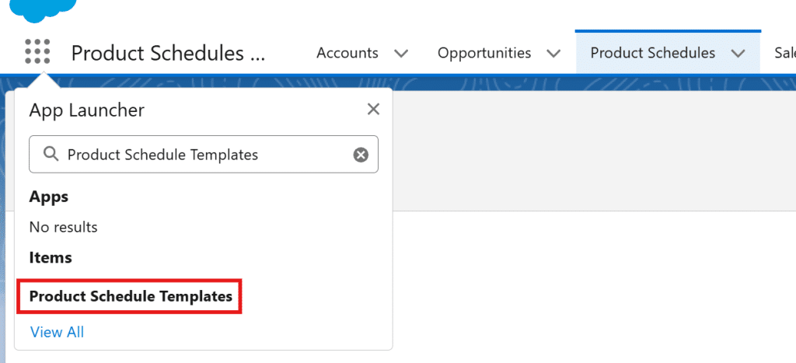Close the App Launcher panel

(x=373, y=110)
